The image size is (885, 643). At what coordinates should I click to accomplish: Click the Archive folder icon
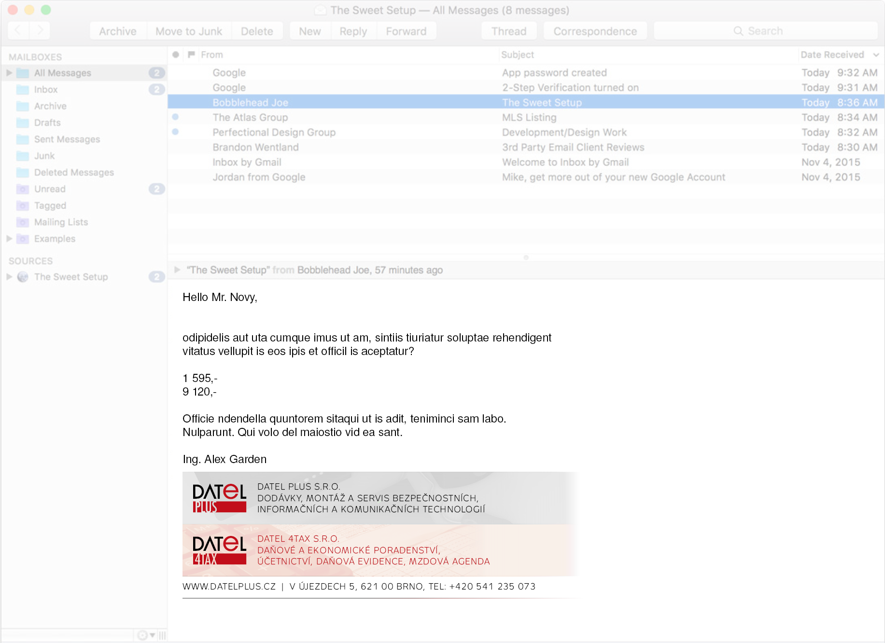[23, 106]
